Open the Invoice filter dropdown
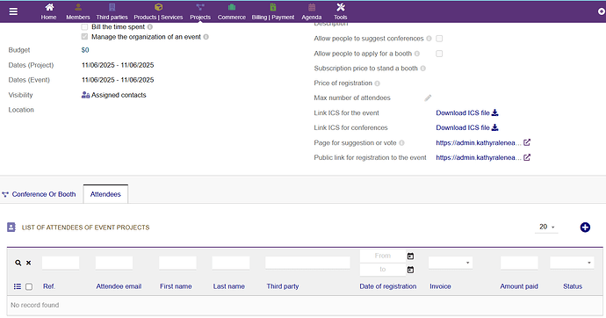Screen dimensions: 606x318 pyautogui.click(x=451, y=263)
